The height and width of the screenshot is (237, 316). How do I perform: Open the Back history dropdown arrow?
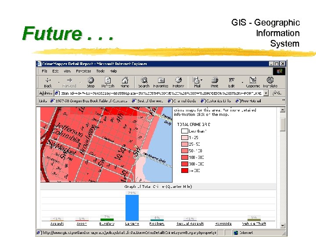59,83
